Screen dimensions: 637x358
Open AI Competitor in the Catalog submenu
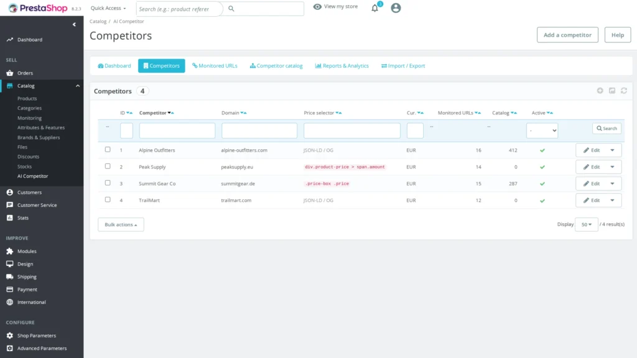(32, 176)
